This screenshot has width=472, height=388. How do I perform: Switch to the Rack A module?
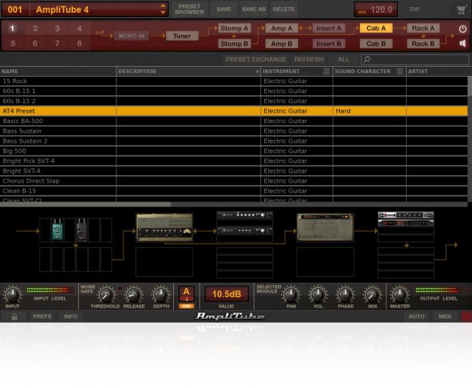click(x=423, y=28)
